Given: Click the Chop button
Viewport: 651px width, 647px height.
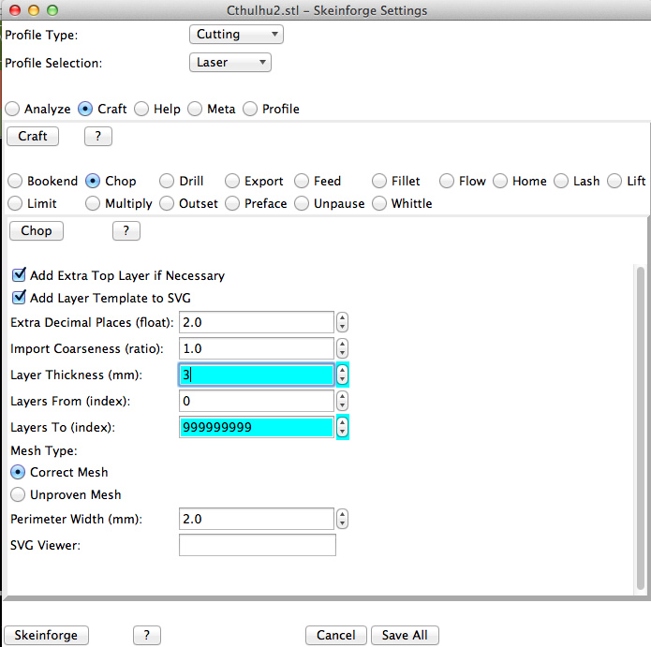Looking at the screenshot, I should pos(37,230).
